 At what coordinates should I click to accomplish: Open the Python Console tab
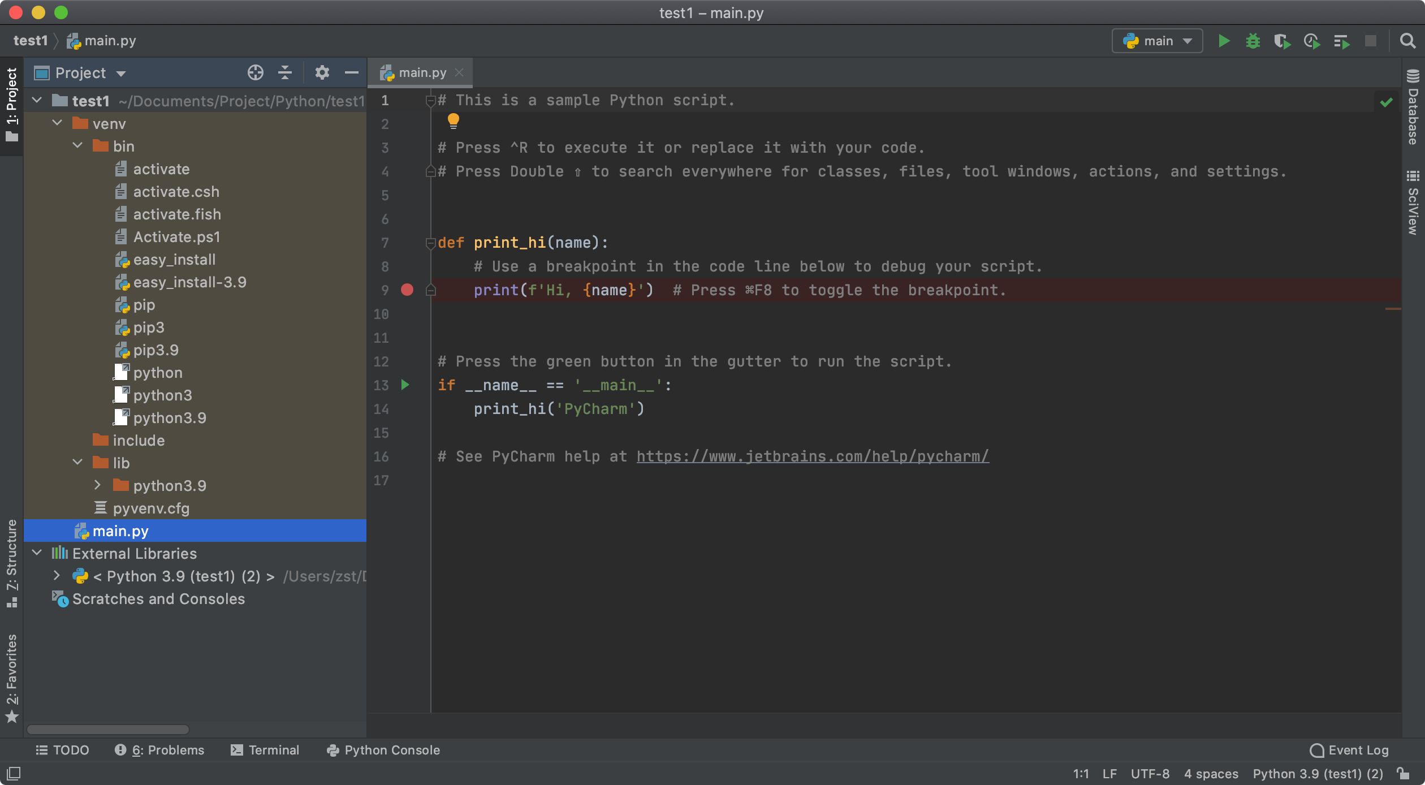click(383, 750)
